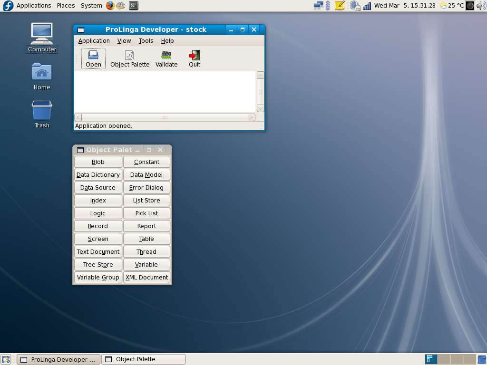The image size is (487, 365).
Task: Click the trash applet in bottom panel
Action: click(x=482, y=359)
